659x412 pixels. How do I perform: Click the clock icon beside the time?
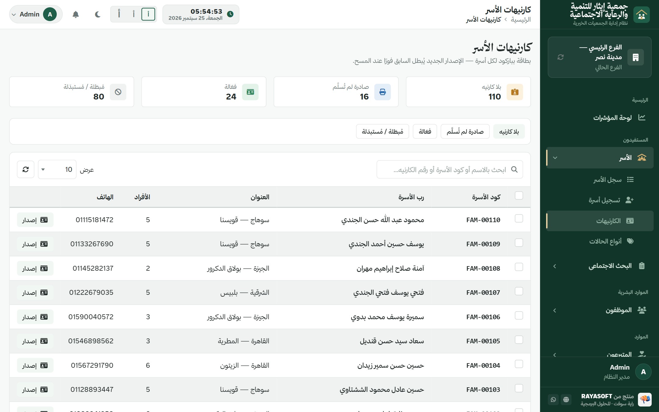(x=230, y=14)
